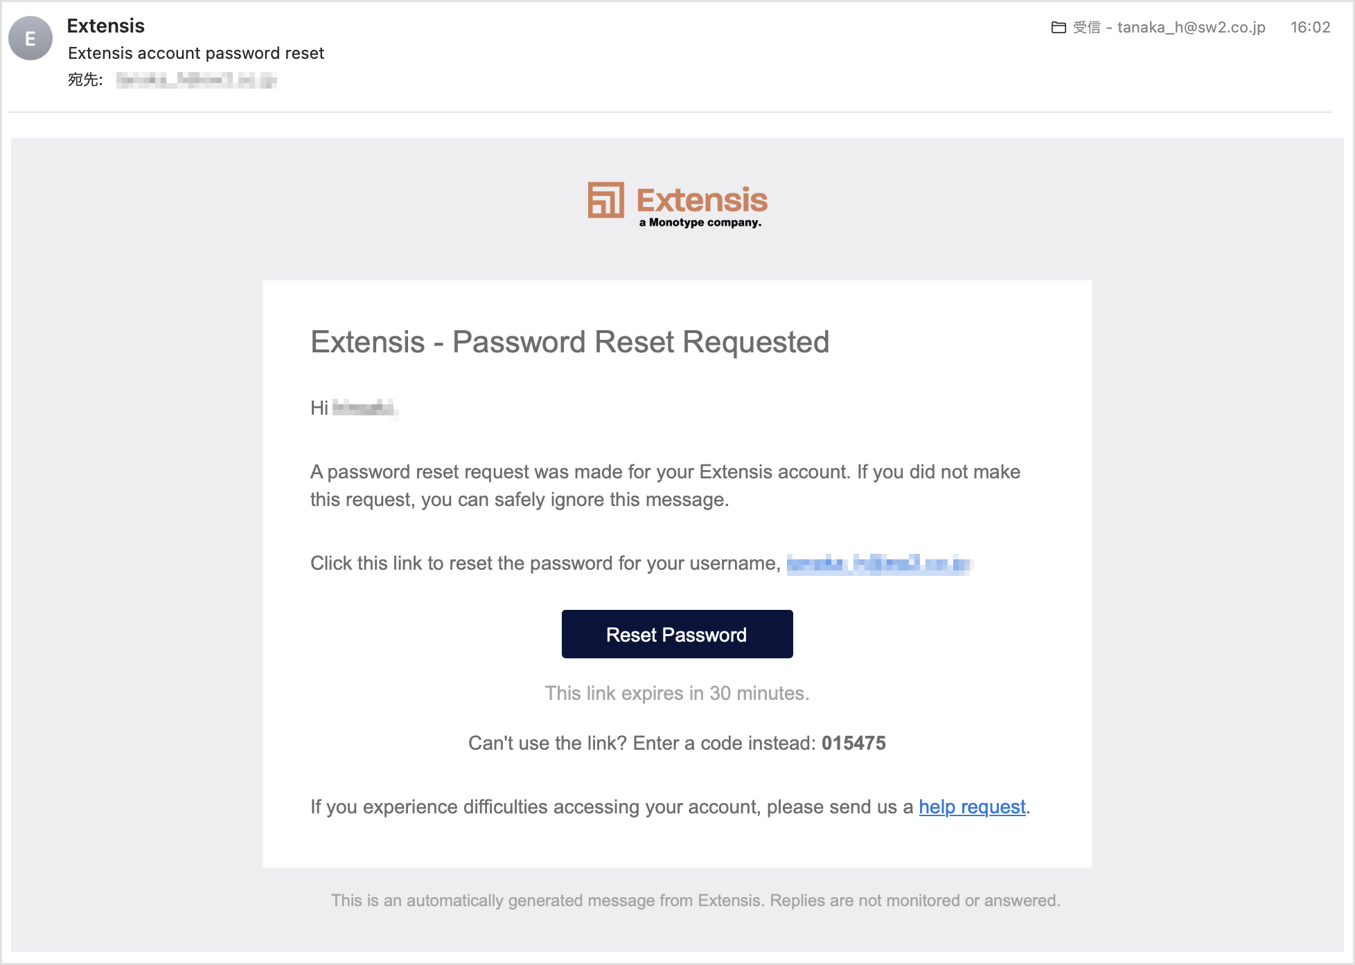
Task: Click the mailbox folder icon
Action: pos(1059,28)
